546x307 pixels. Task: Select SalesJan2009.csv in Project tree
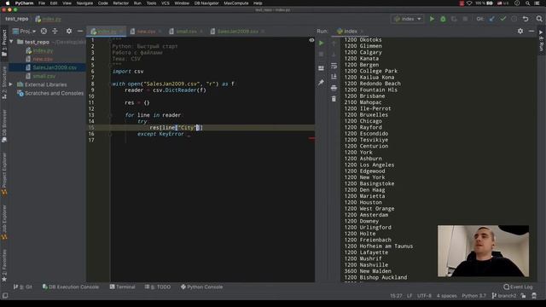tap(55, 67)
